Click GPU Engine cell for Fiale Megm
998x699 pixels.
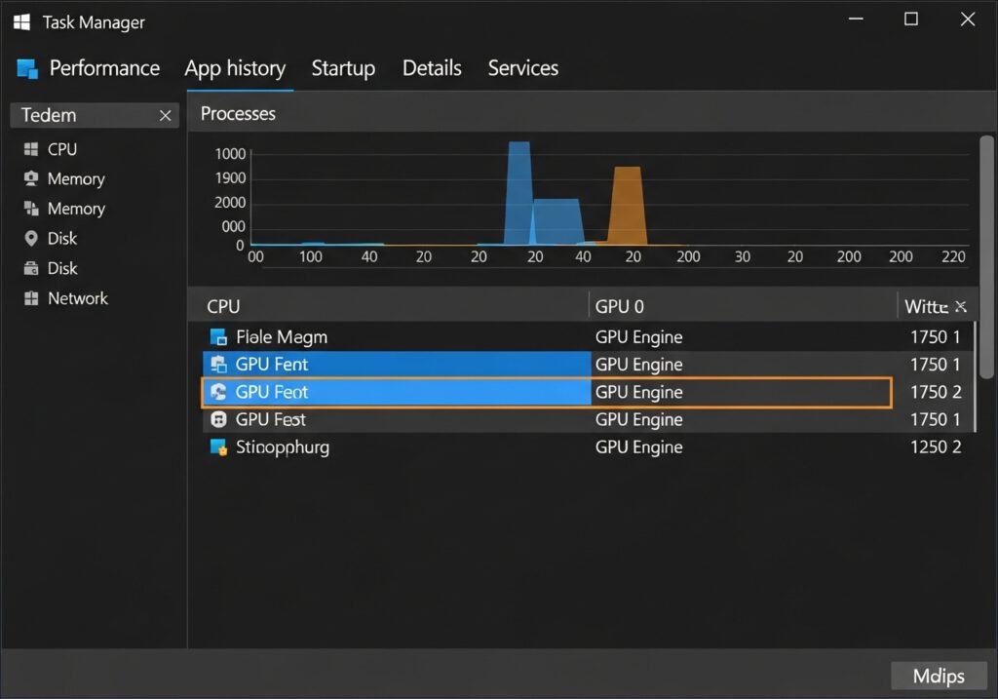[x=638, y=336]
